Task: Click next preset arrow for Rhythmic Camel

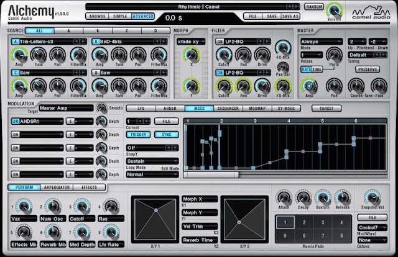Action: tap(296, 7)
